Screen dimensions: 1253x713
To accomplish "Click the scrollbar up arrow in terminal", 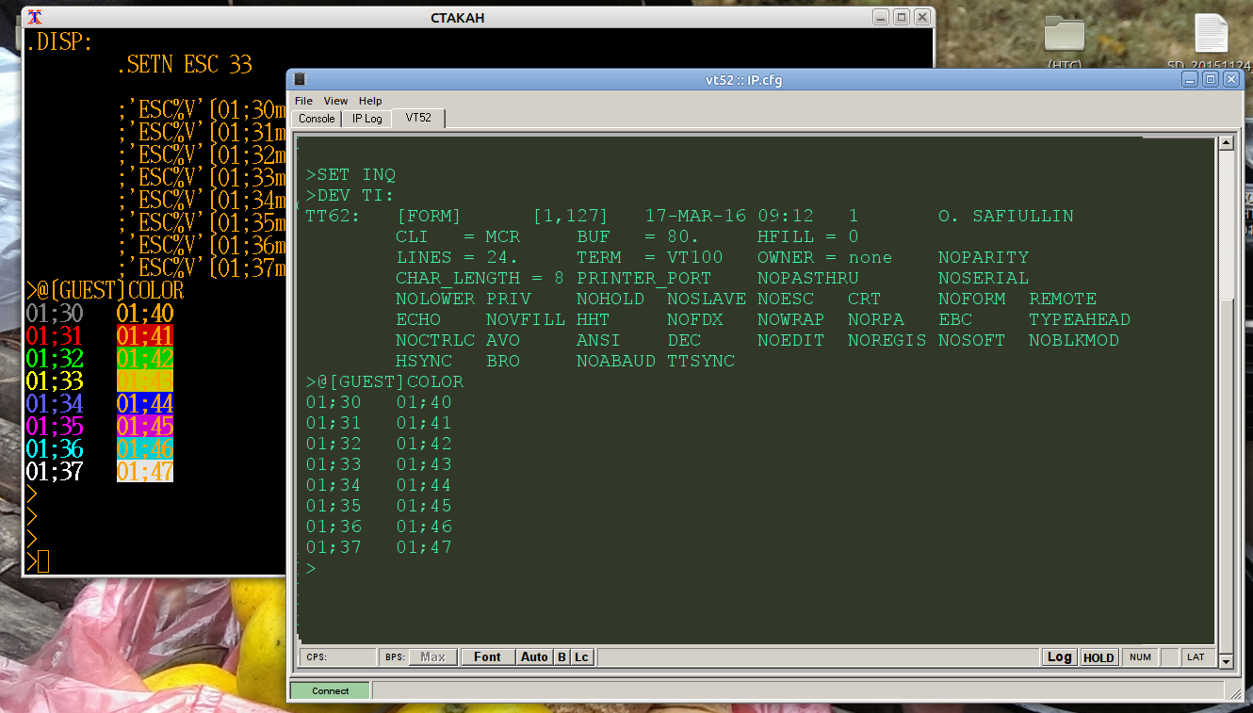I will pyautogui.click(x=1226, y=143).
